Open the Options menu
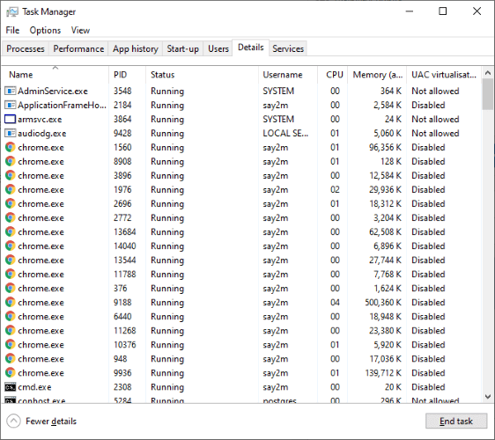Image resolution: width=495 pixels, height=440 pixels. click(45, 30)
